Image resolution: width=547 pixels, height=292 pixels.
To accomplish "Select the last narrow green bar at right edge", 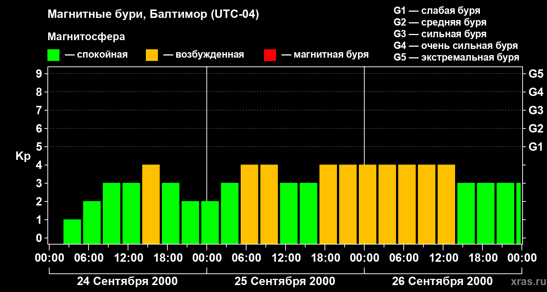I will [x=519, y=214].
